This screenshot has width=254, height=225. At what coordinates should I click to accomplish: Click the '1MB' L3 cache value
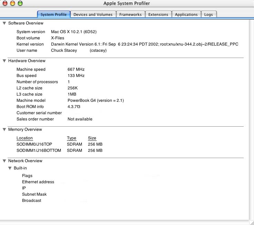click(72, 94)
